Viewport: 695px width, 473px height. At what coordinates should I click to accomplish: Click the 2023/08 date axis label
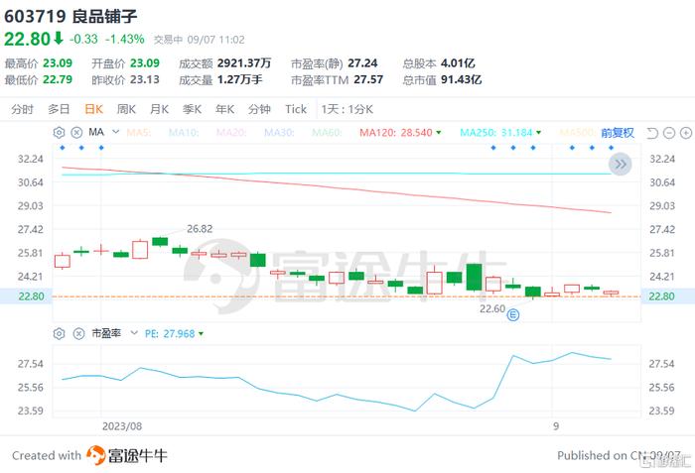click(122, 426)
